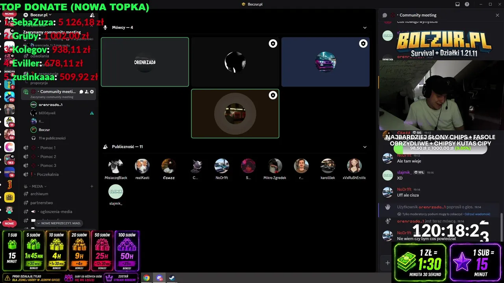The image size is (504, 283).
Task: Open Czazz audience member avatar
Action: pos(169,166)
